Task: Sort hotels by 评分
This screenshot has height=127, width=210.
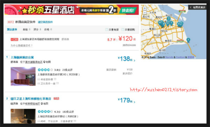Action: [x=37, y=29]
